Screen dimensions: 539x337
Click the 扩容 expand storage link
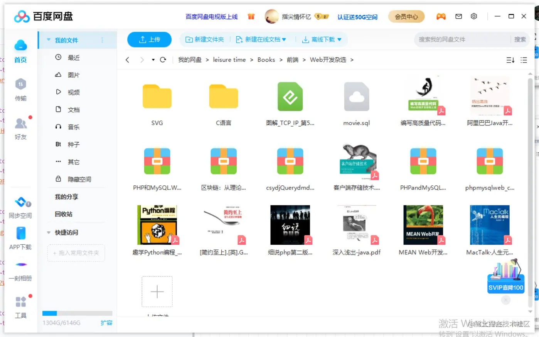(x=106, y=323)
